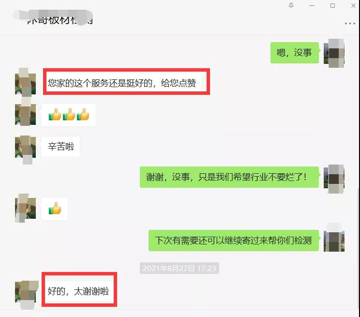Select the 辛苦啦 message bubble

point(60,147)
